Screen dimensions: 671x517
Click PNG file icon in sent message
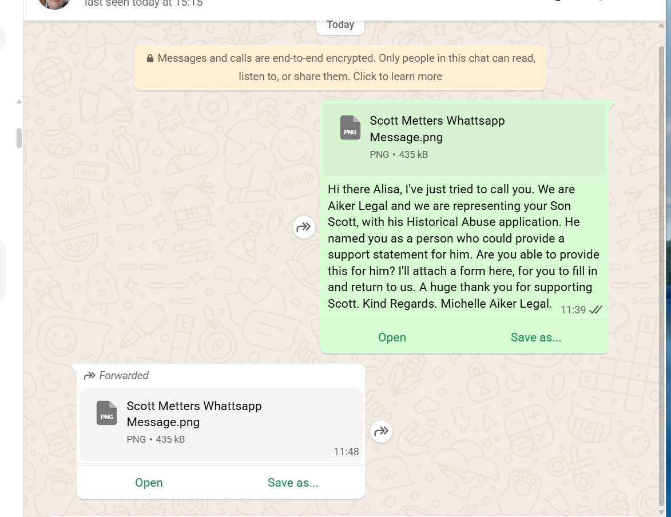point(350,128)
